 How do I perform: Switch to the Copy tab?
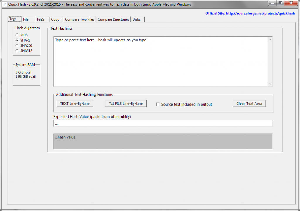[55, 19]
